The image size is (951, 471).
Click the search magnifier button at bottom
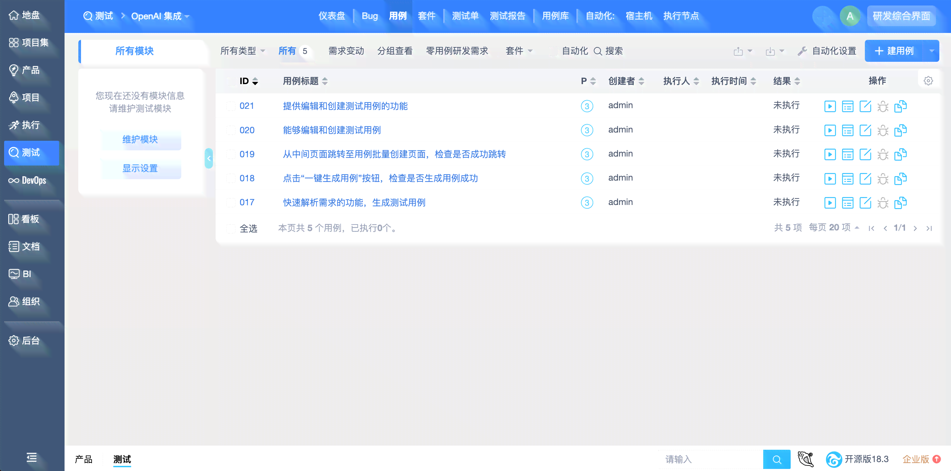[777, 459]
